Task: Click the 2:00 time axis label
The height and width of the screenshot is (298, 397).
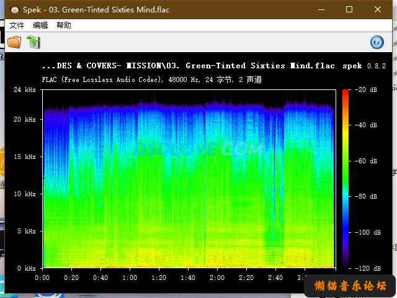Action: (217, 278)
